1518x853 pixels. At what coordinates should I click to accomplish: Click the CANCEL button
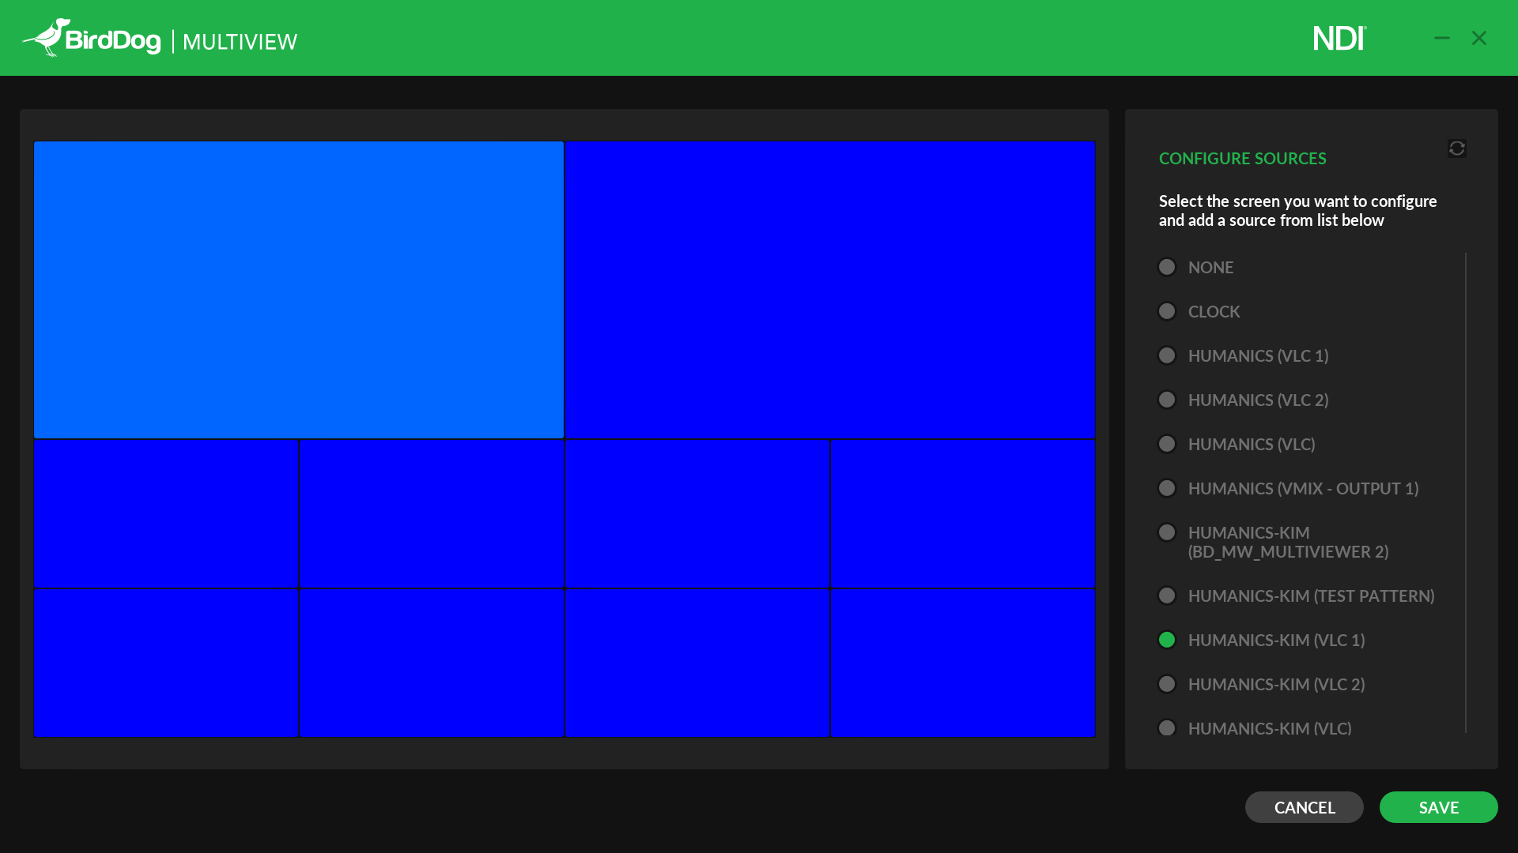[x=1304, y=807]
